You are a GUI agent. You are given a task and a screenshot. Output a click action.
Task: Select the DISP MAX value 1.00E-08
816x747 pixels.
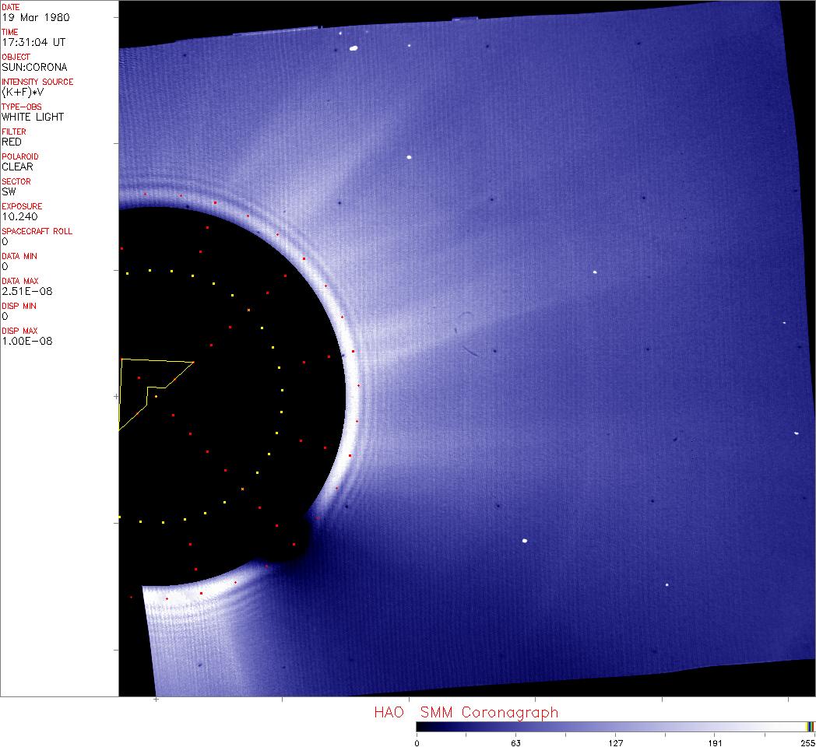click(26, 341)
